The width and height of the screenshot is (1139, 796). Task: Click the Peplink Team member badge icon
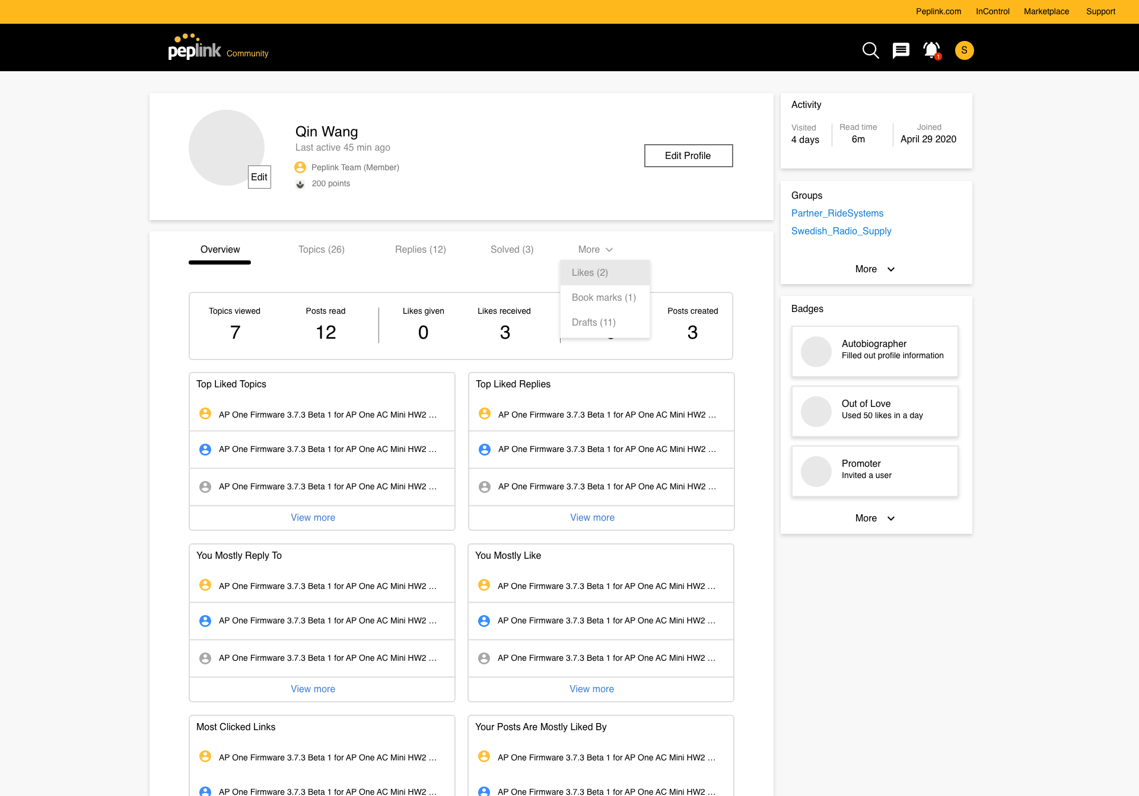pyautogui.click(x=300, y=167)
